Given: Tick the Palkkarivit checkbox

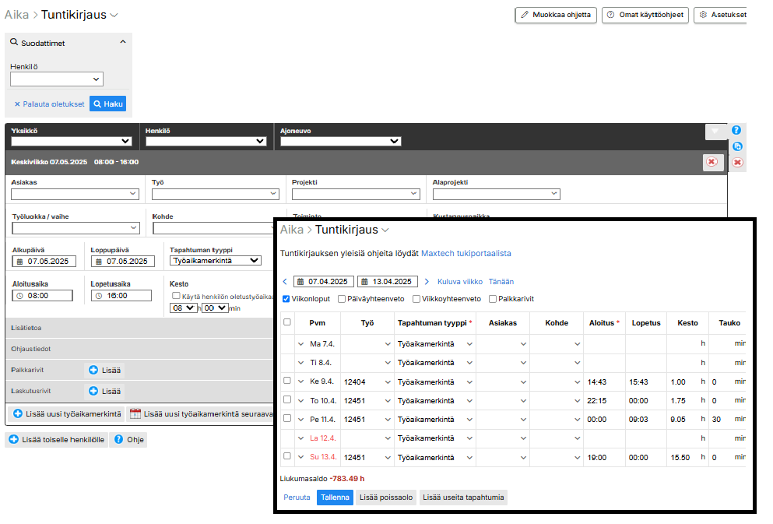Looking at the screenshot, I should [492, 299].
